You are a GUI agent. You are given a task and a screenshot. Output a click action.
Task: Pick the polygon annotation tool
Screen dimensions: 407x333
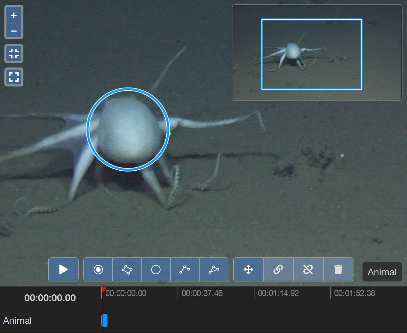tap(213, 270)
